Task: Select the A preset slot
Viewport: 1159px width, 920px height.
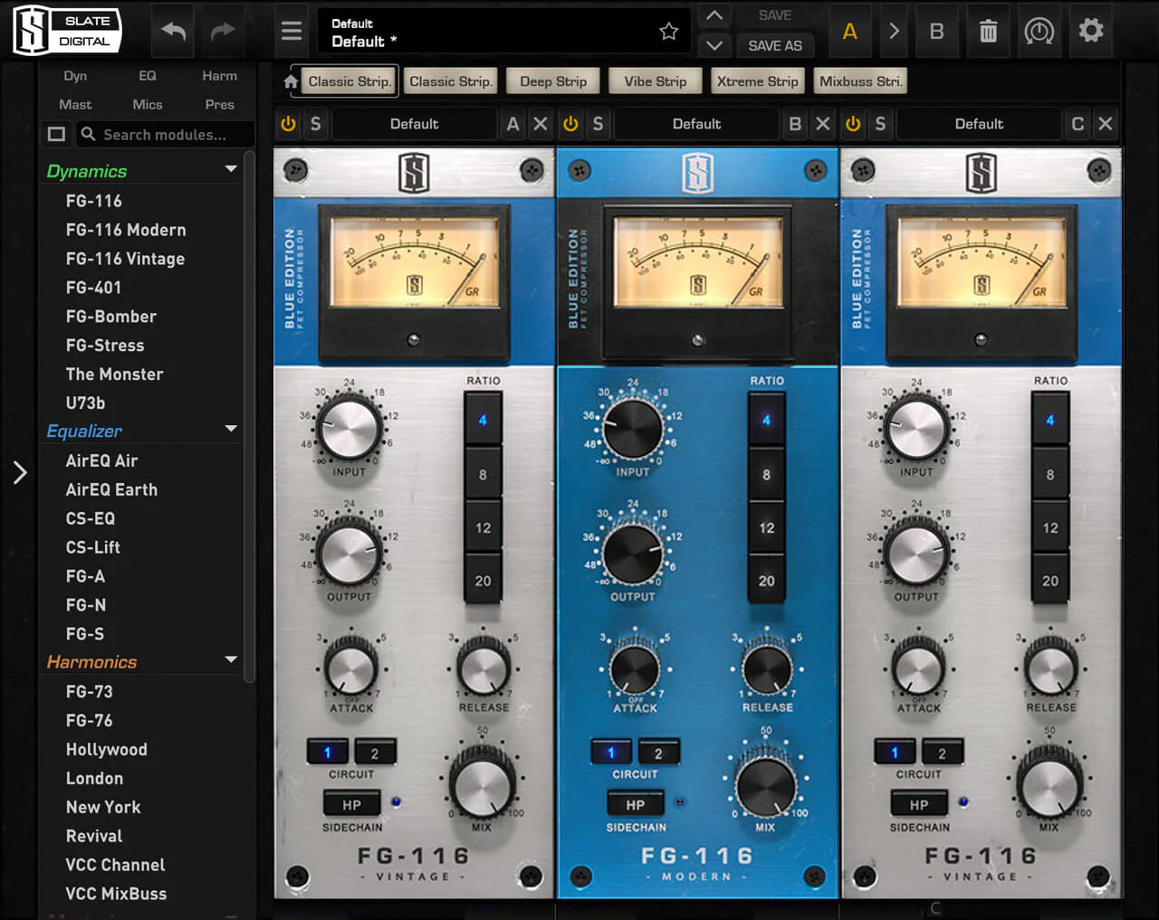Action: (849, 32)
